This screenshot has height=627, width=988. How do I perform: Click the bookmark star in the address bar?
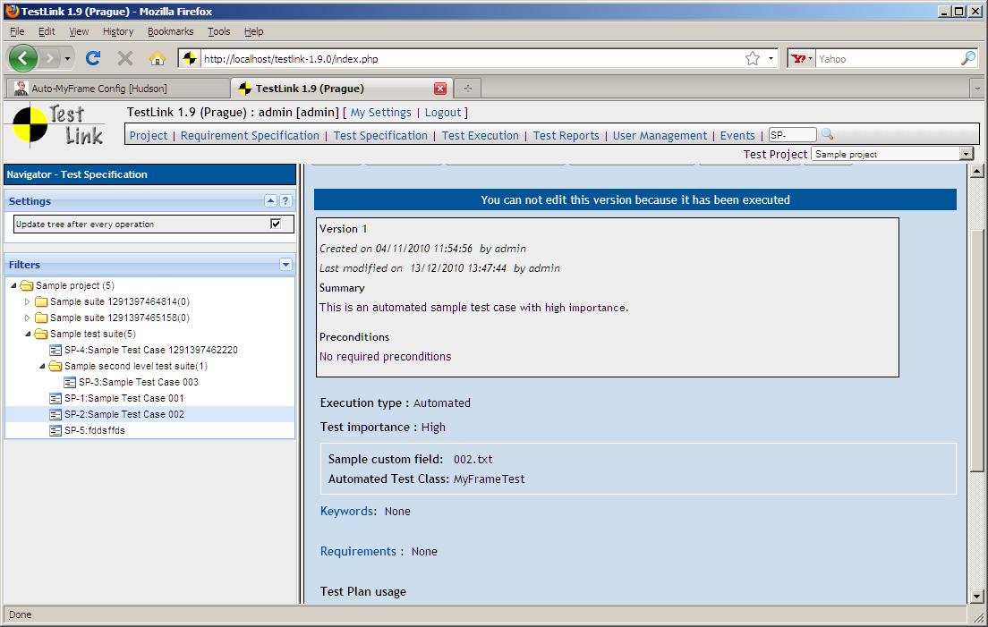coord(753,58)
